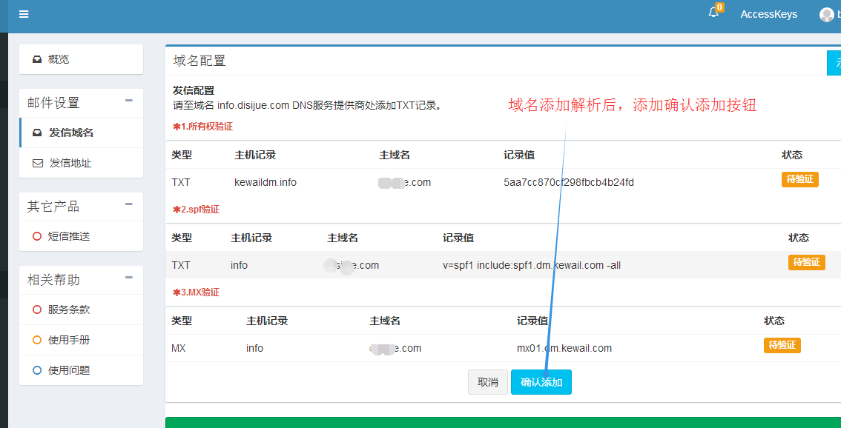Viewport: 841px width, 428px height.
Task: Open 短信推送 in the sidebar
Action: point(81,235)
